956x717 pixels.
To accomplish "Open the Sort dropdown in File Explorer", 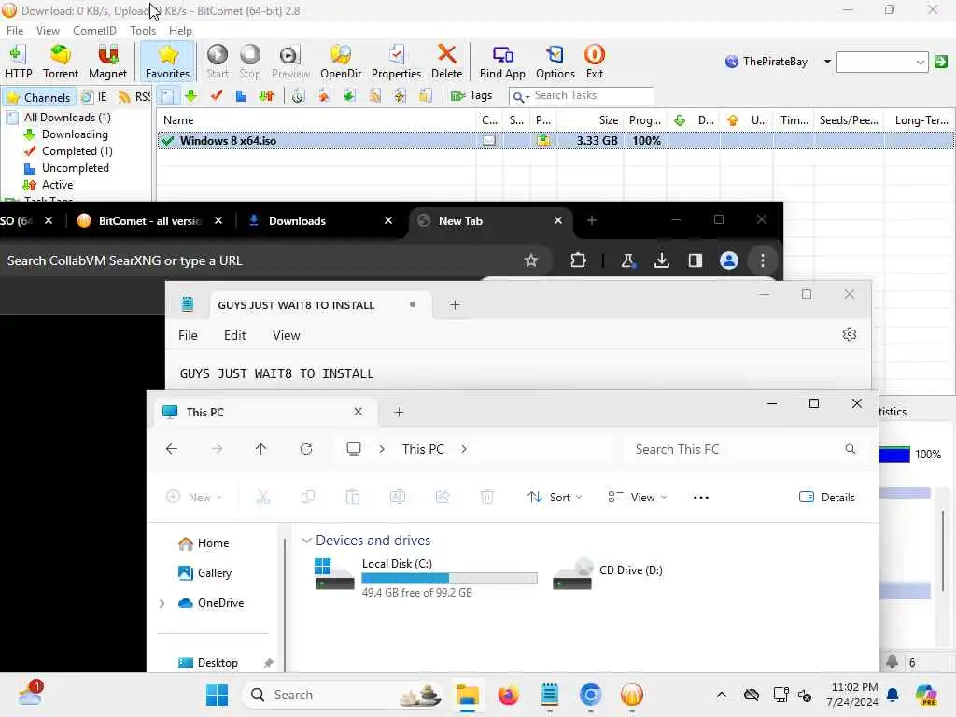I will 555,498.
